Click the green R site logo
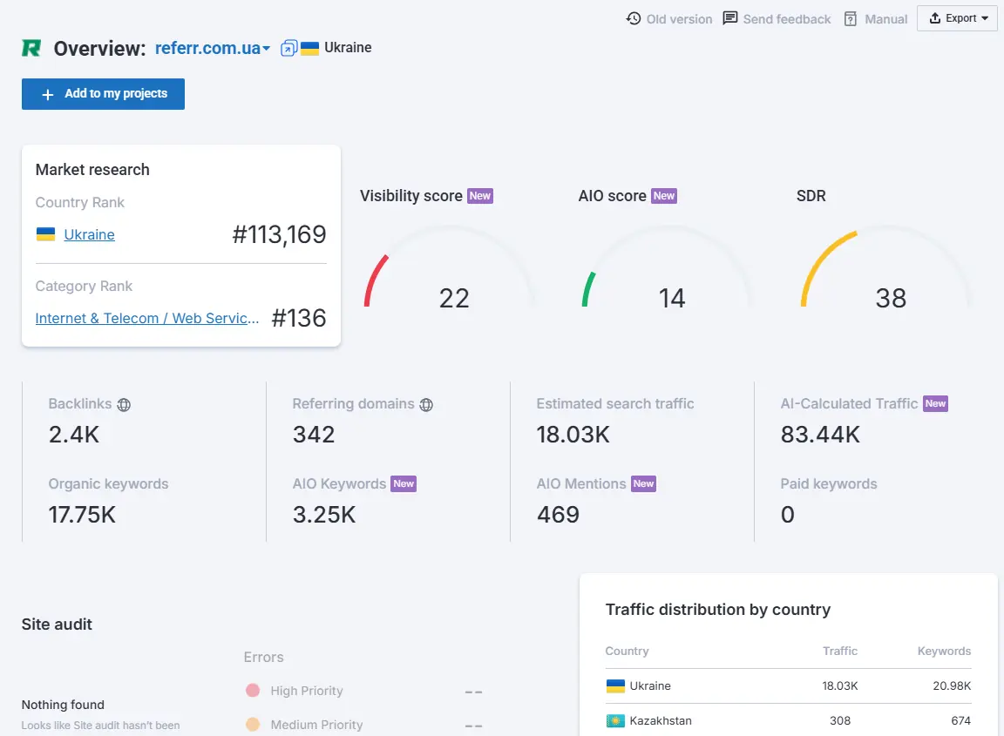 coord(31,48)
